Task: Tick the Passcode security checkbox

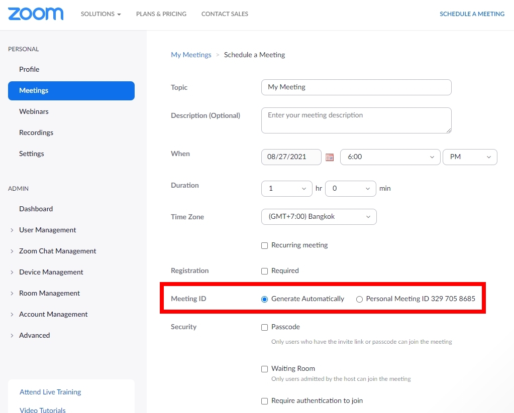Action: coord(264,327)
